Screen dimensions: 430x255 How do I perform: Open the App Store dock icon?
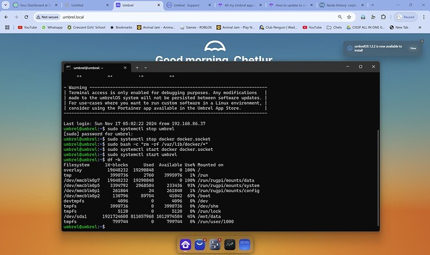(x=200, y=244)
